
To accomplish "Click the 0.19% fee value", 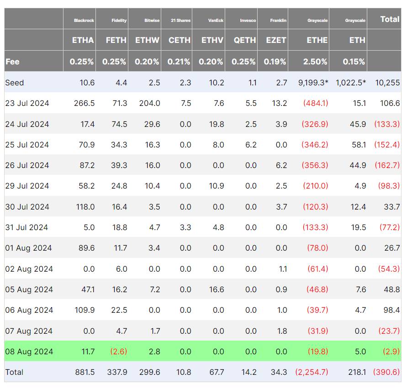I will point(275,62).
